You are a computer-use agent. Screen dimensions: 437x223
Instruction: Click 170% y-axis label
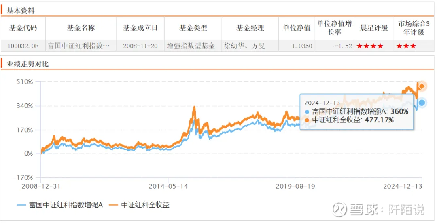(25, 130)
